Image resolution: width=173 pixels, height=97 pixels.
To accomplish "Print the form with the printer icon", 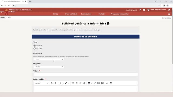I will click(x=108, y=23).
